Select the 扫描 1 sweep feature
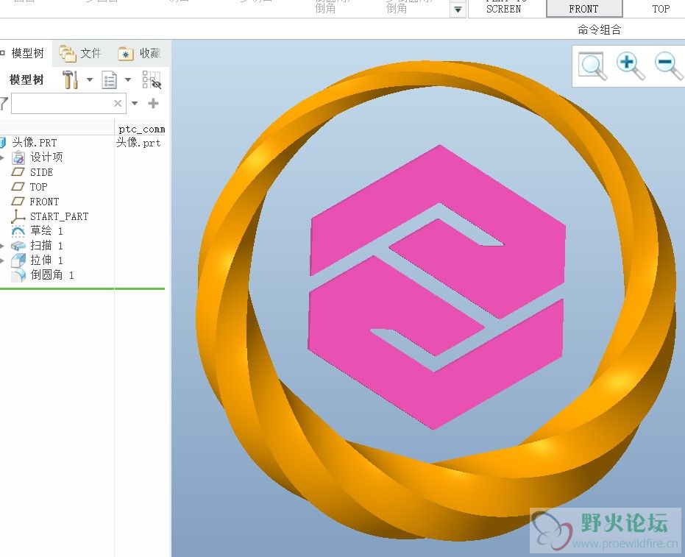685x557 pixels. 46,246
